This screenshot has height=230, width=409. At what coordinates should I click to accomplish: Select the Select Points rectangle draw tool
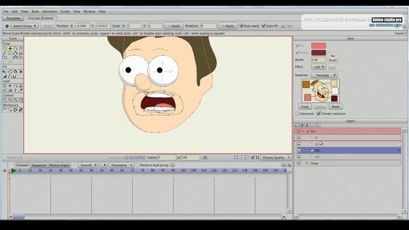[4, 49]
